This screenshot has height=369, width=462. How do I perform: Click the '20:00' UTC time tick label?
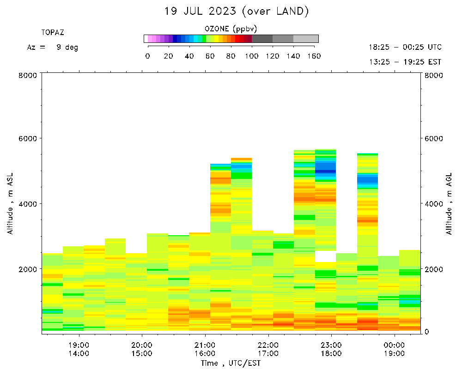[142, 345]
